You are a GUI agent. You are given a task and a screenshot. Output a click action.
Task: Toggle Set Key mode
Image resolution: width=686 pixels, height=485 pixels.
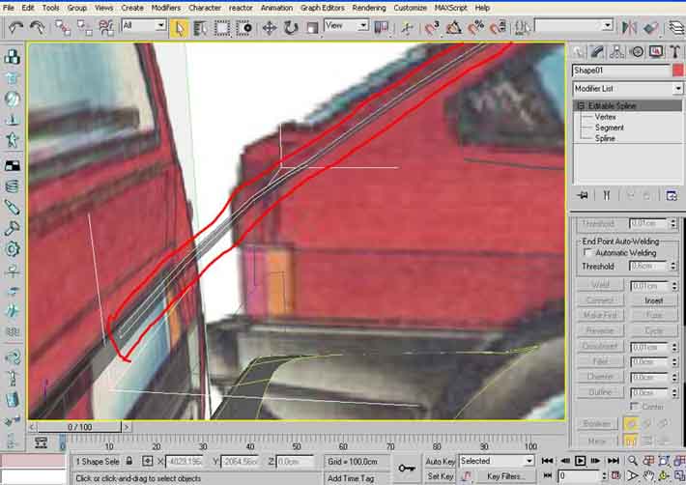441,476
